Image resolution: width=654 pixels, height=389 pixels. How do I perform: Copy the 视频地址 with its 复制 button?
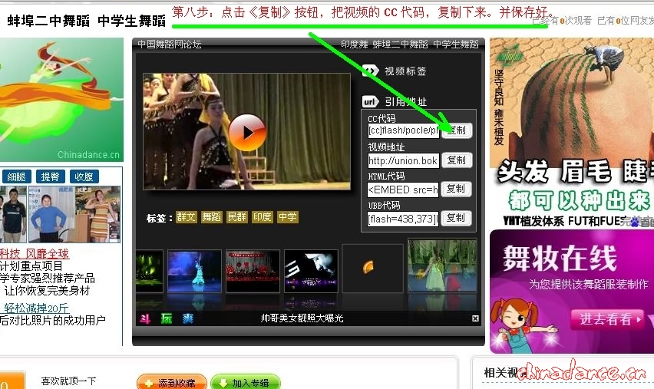[x=456, y=160]
